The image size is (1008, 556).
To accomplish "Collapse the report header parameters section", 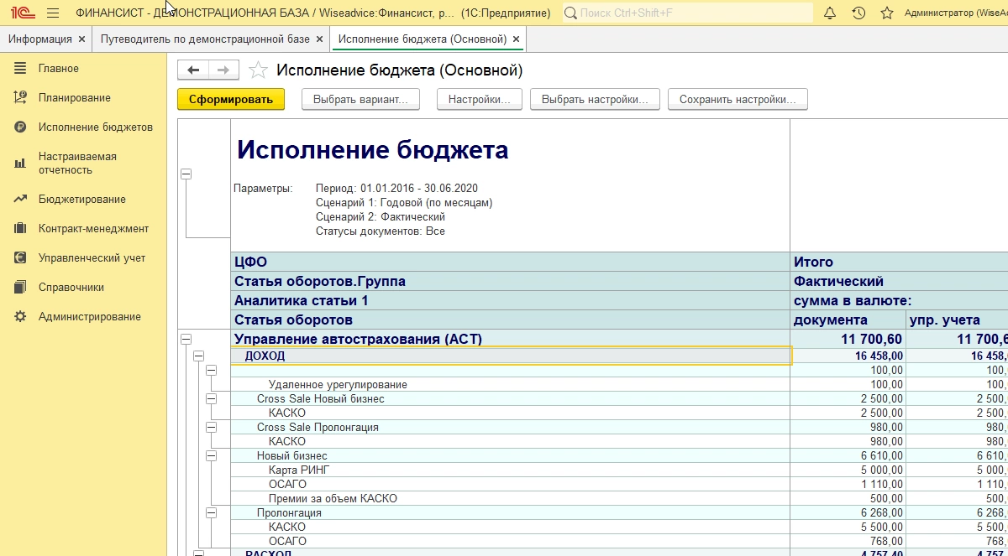I will click(186, 174).
